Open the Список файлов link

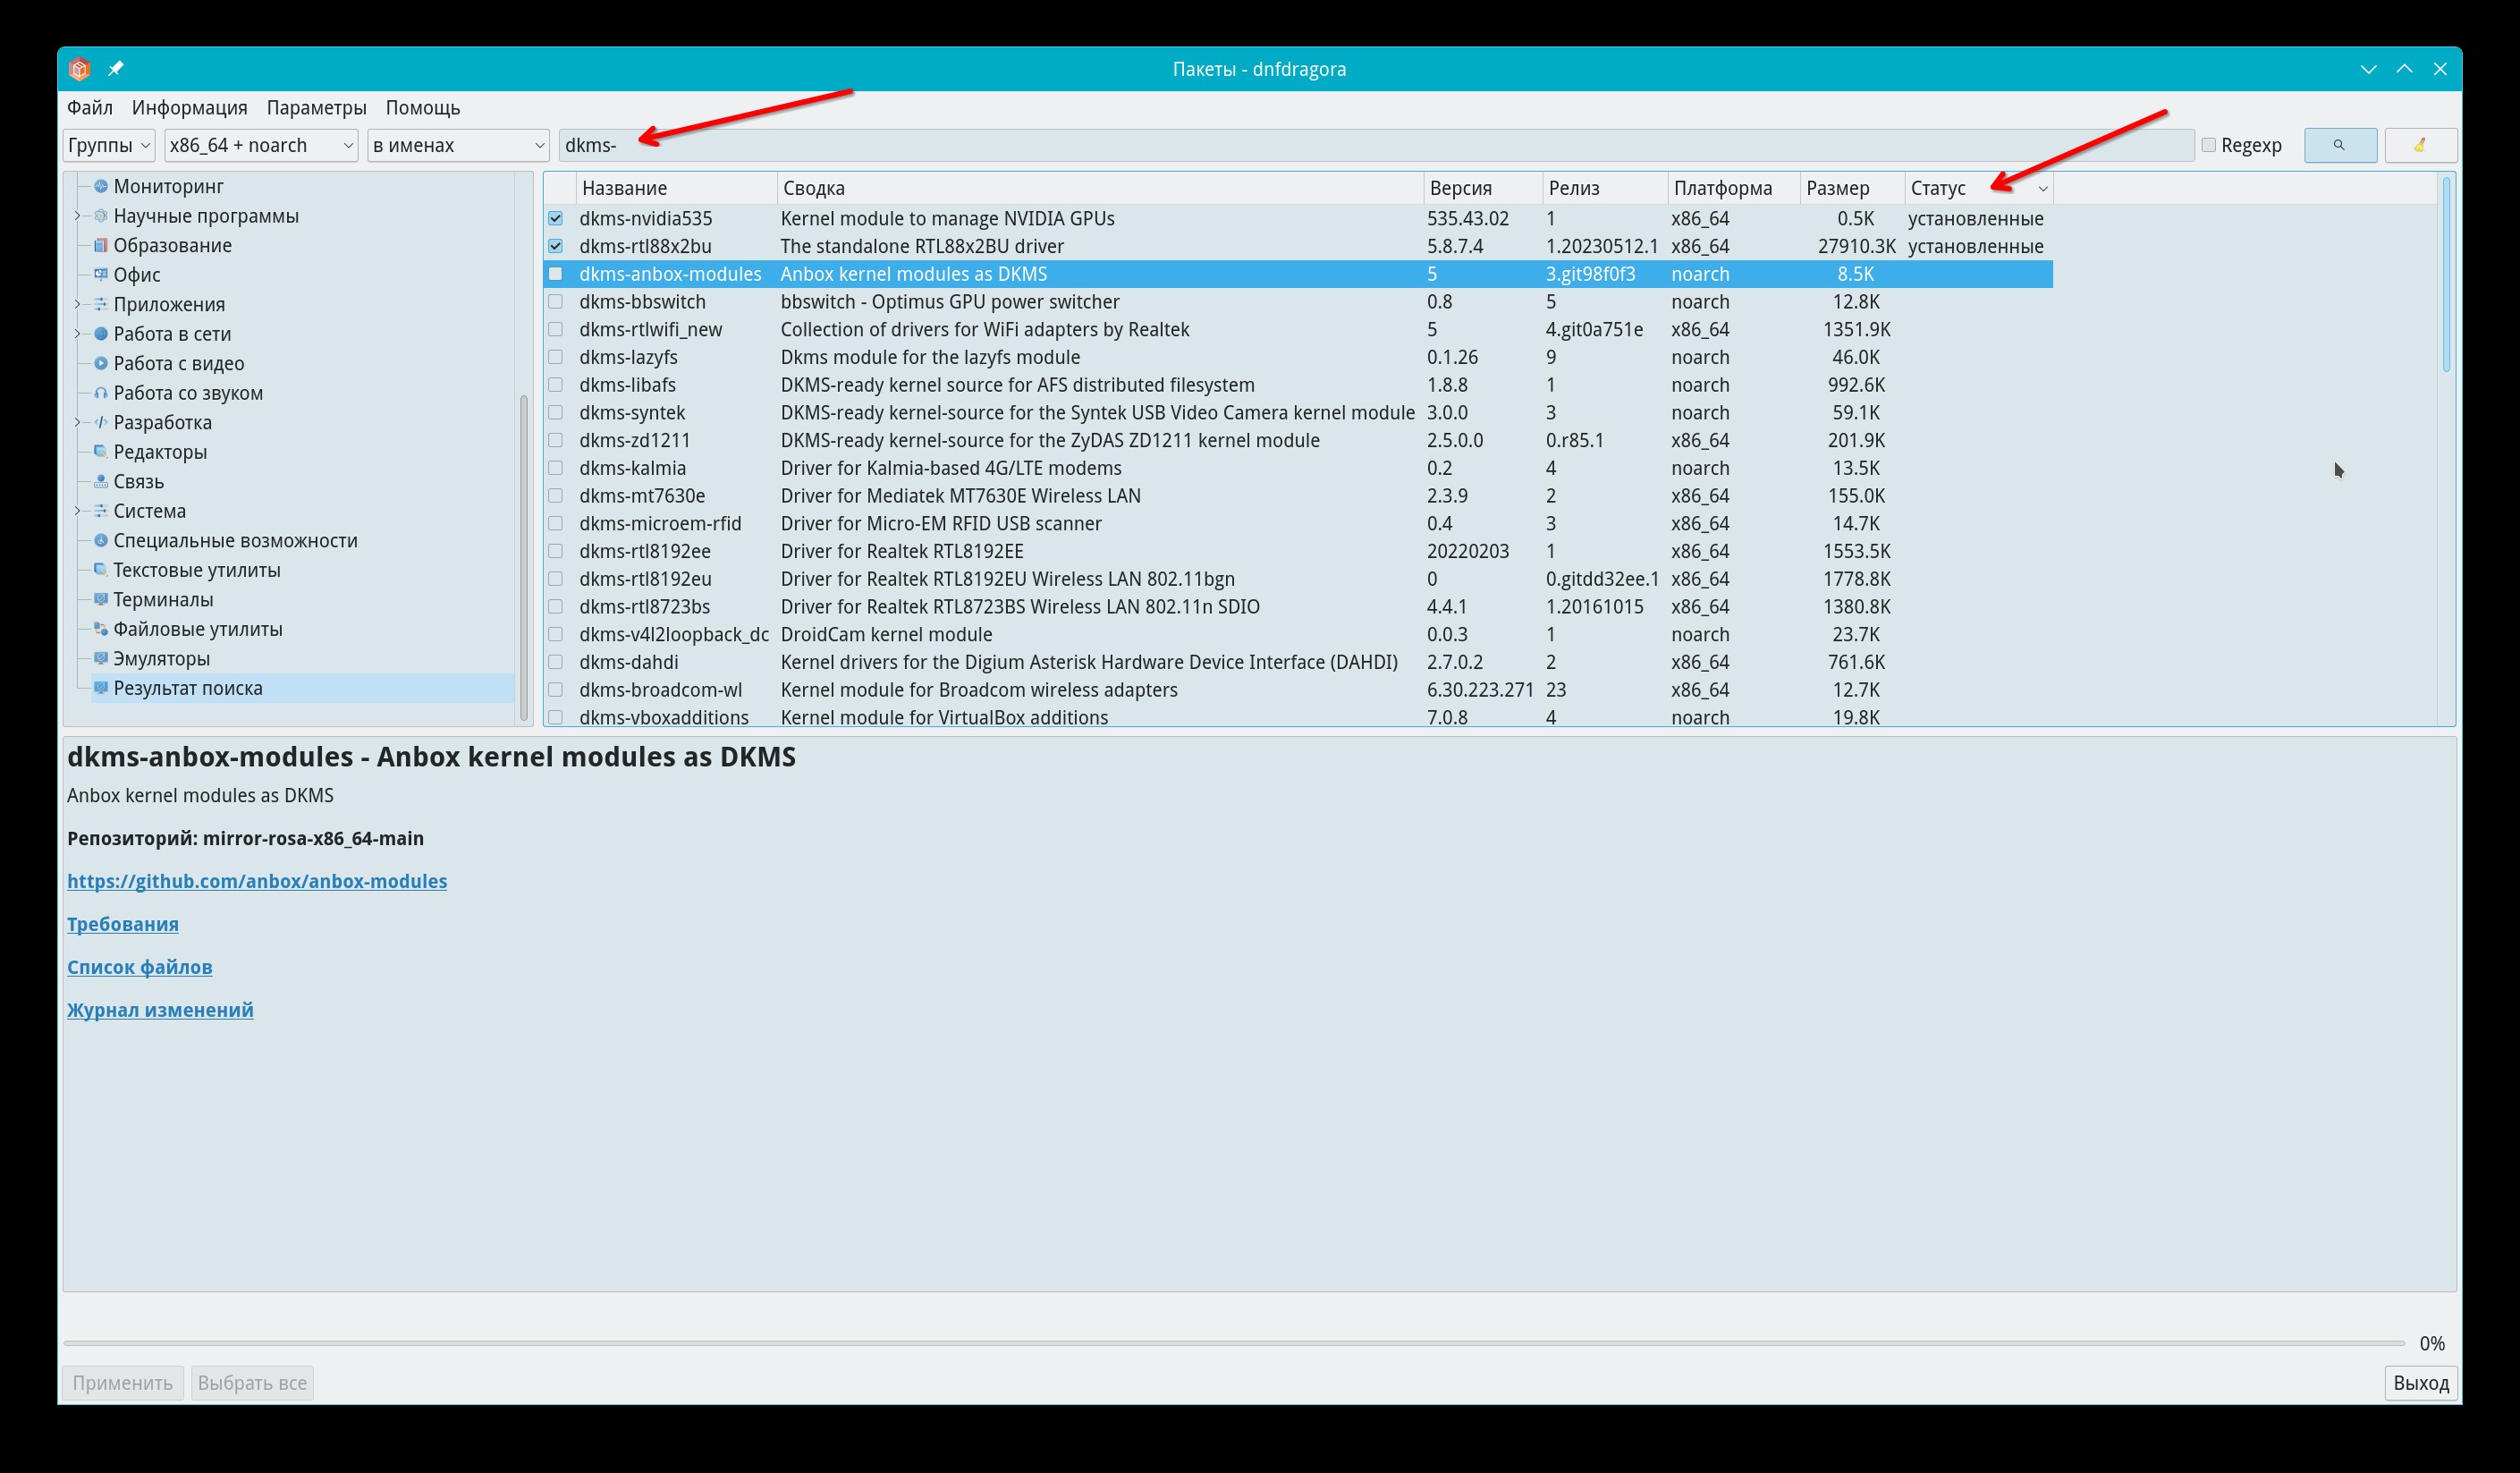[139, 967]
